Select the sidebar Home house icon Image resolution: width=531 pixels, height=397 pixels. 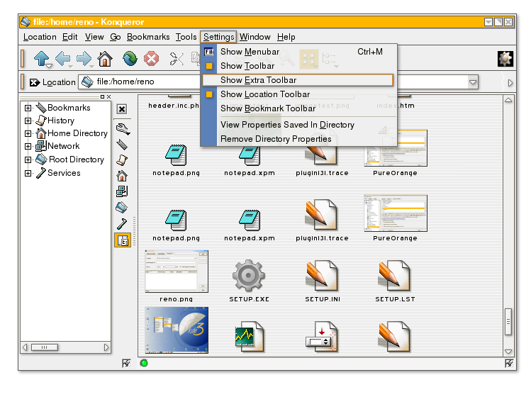pyautogui.click(x=122, y=176)
